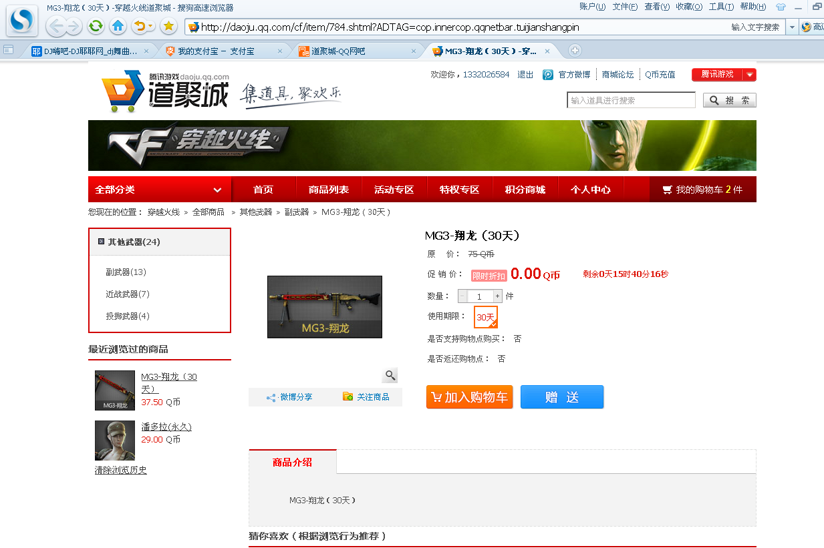Click the 输入道具进行搜索 search field

coord(631,100)
